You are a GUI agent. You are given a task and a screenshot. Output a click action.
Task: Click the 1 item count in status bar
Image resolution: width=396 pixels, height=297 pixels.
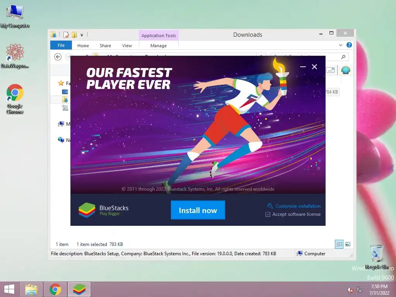click(62, 244)
